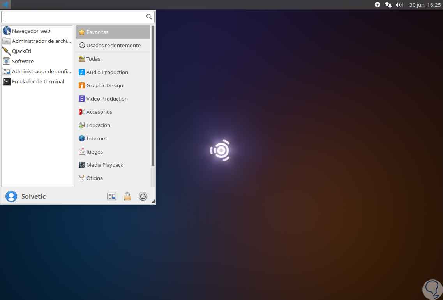Click the menu resize grip corner
This screenshot has width=443, height=300.
click(x=153, y=201)
